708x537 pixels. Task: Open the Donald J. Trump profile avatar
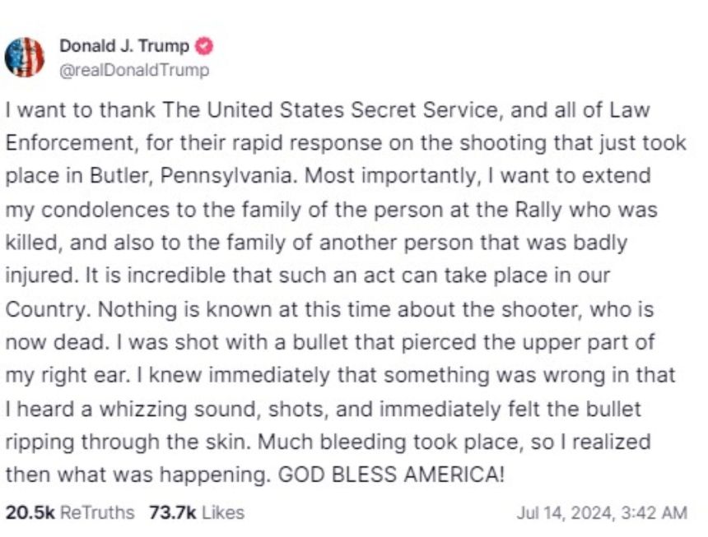pos(25,58)
